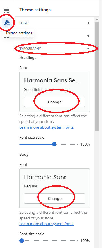This screenshot has height=248, width=102.
Task: Open the Sections panel icon
Action: [6, 10]
